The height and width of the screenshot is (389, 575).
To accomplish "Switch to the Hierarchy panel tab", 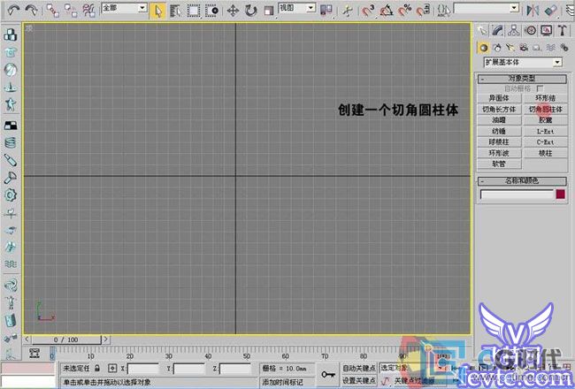I will coord(514,30).
